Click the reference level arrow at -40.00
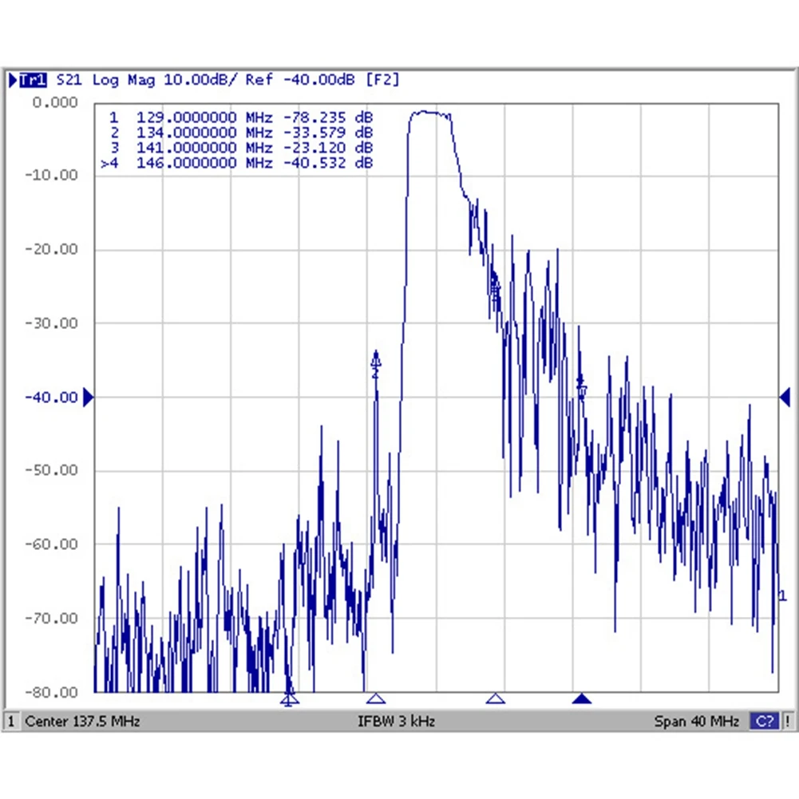799x799 pixels. (88, 397)
